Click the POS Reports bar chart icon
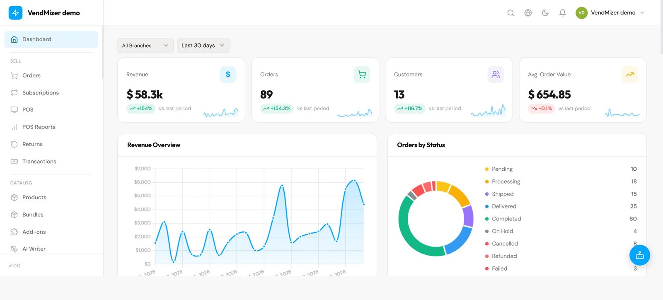 click(14, 127)
